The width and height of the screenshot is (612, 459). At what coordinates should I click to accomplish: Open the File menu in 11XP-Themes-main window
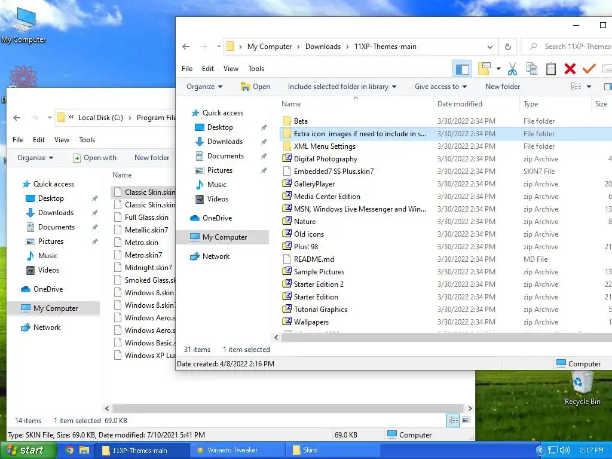187,69
